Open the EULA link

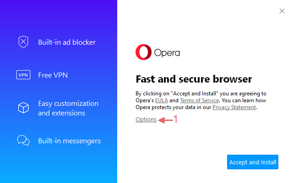[x=162, y=100]
